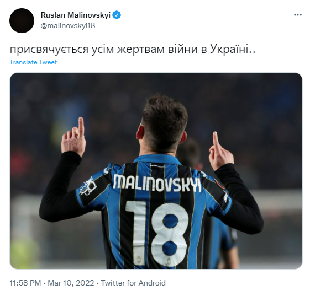Open the attached jersey photo

[156, 171]
